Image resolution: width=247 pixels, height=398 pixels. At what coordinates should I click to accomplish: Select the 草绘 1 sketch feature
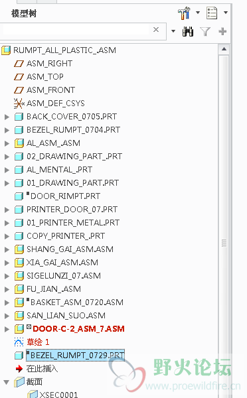pos(38,342)
